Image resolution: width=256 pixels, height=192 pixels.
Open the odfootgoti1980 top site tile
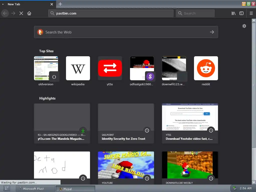(142, 68)
